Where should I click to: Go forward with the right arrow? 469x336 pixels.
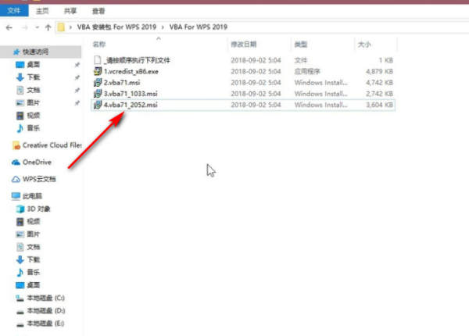point(25,27)
